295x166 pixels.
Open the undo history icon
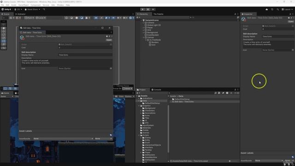tap(272, 9)
